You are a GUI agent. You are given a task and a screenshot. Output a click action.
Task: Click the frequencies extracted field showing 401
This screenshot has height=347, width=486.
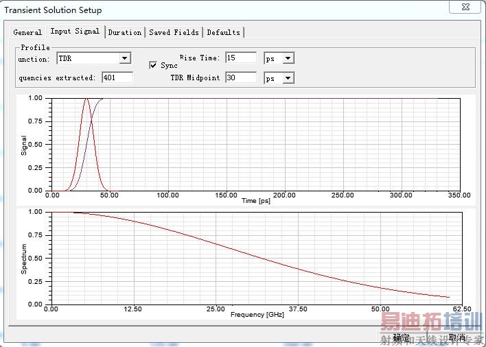(117, 77)
